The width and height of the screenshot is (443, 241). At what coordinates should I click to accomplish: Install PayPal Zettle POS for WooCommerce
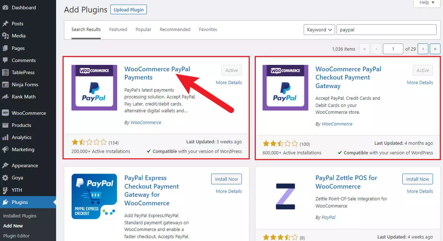coord(417,179)
